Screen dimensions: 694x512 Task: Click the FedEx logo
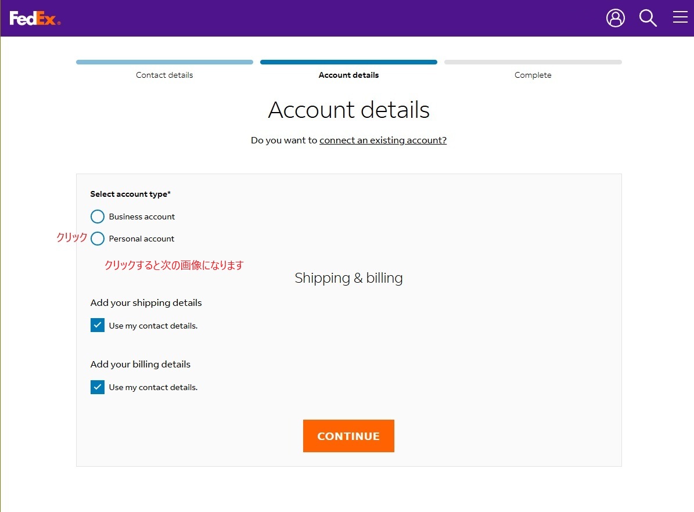click(35, 19)
